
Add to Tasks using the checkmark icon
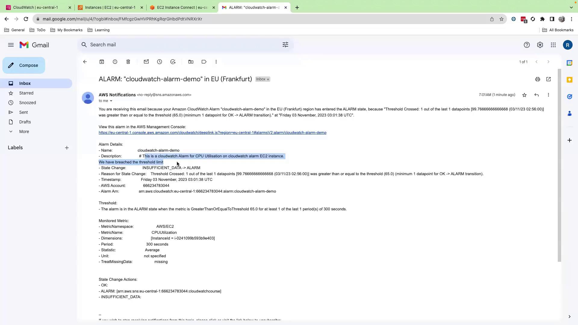click(173, 62)
